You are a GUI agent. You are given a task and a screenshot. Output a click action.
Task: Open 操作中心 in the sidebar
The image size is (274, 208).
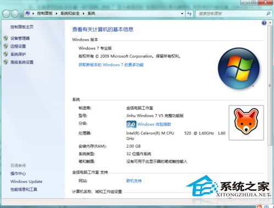(18, 173)
